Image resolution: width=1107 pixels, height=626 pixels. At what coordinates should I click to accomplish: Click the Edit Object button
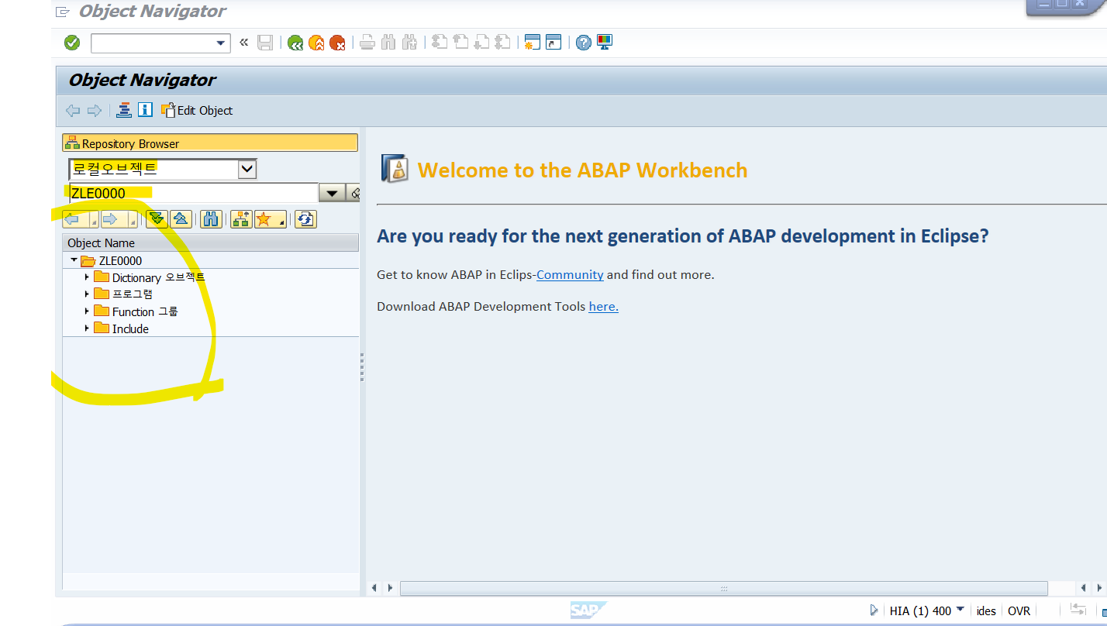click(197, 111)
